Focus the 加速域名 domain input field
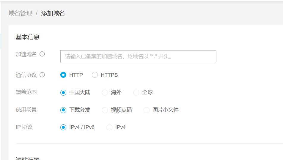Screen dimensions: 283x160 tap(138, 56)
